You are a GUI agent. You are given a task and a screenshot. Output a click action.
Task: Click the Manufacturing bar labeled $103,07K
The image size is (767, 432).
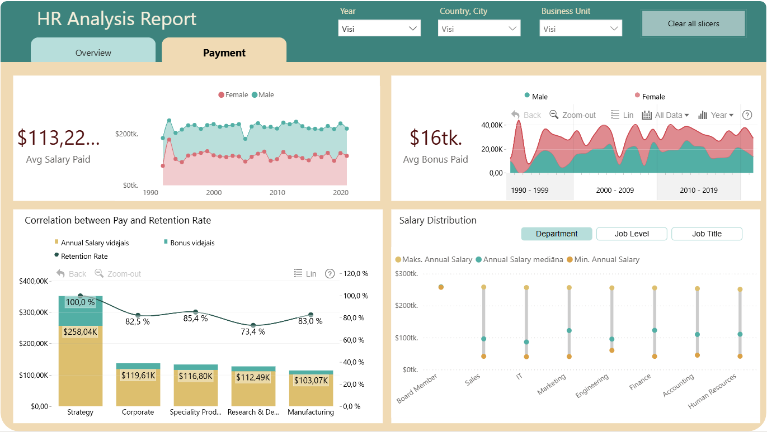[311, 390]
